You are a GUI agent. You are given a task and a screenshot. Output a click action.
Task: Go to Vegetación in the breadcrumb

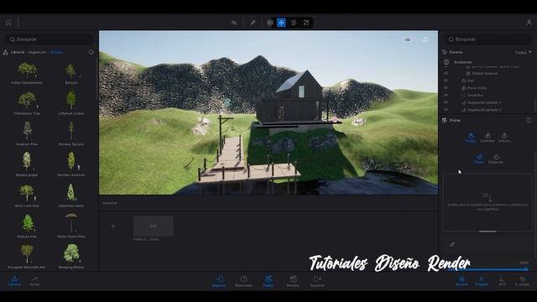click(37, 52)
